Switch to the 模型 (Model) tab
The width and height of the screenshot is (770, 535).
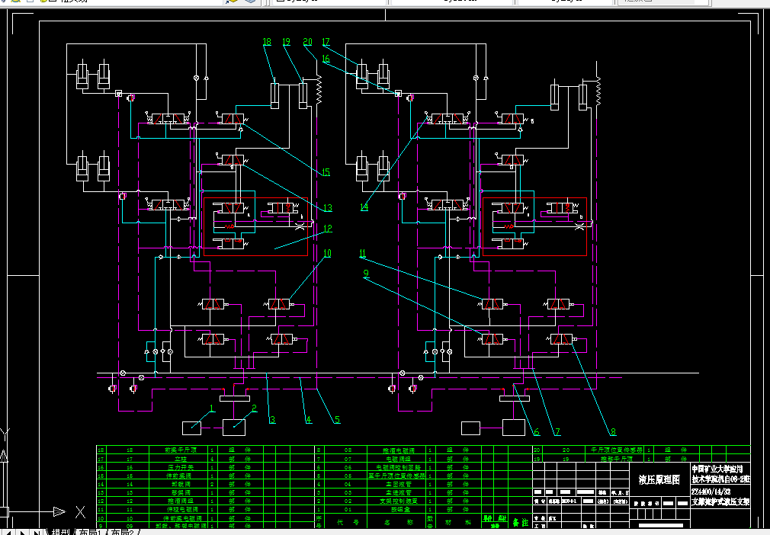61,532
